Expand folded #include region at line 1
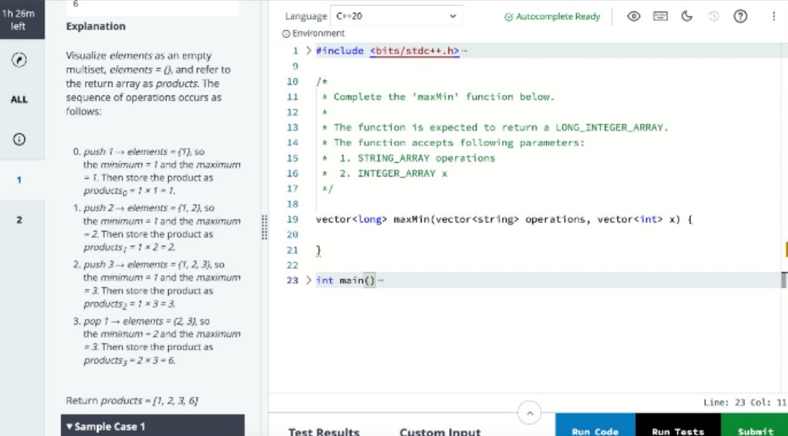788x436 pixels. pyautogui.click(x=309, y=50)
